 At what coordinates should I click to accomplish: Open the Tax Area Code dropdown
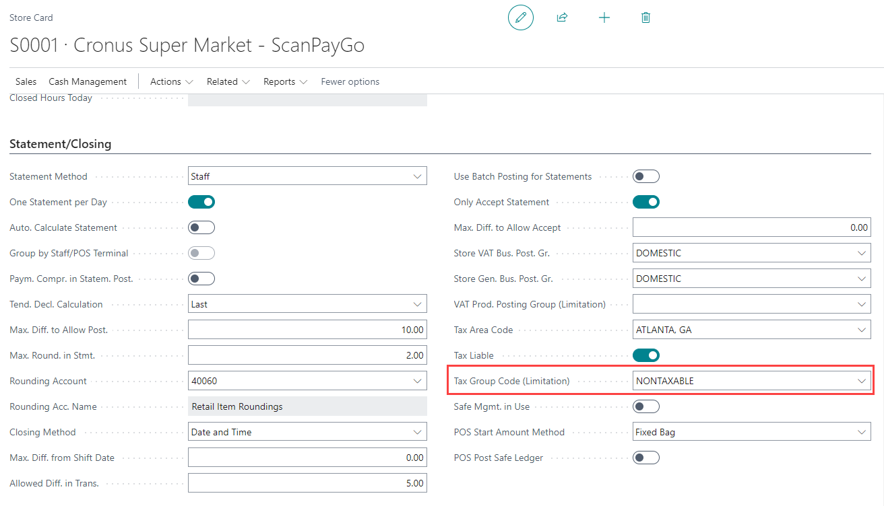pos(862,330)
